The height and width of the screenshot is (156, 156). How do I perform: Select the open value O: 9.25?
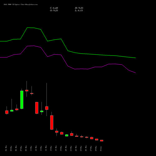[54, 11]
